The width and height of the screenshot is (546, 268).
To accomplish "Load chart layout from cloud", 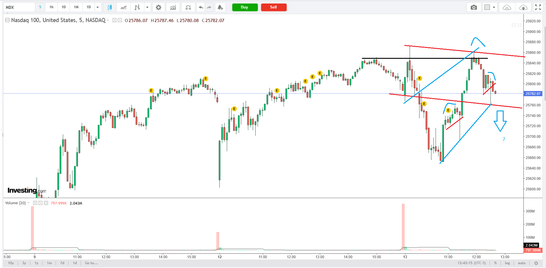I will point(507,7).
